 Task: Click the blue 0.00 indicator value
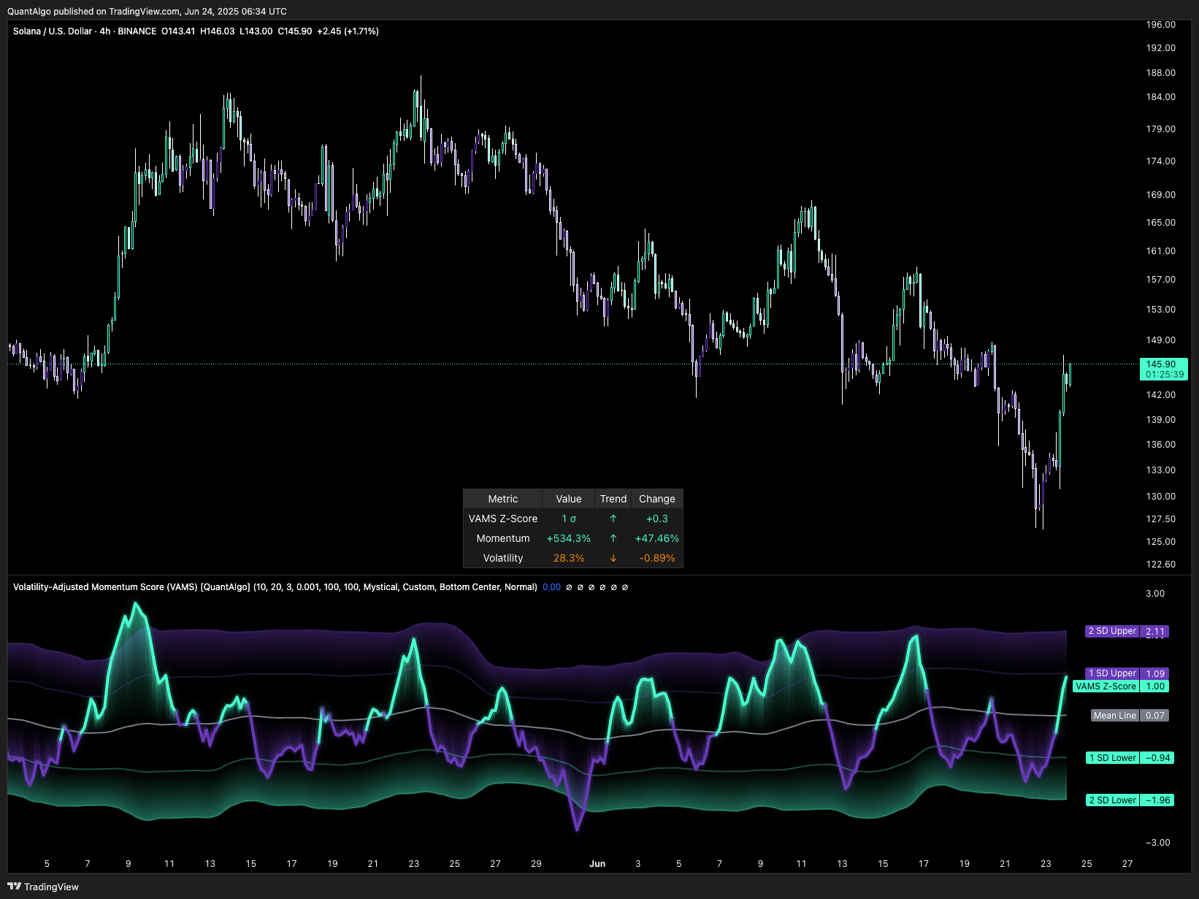pyautogui.click(x=552, y=587)
